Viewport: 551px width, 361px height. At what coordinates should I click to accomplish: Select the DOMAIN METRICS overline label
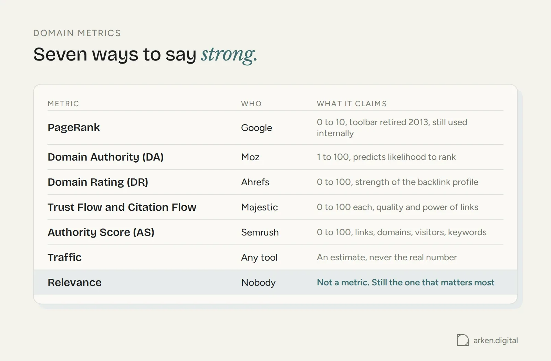(x=77, y=33)
